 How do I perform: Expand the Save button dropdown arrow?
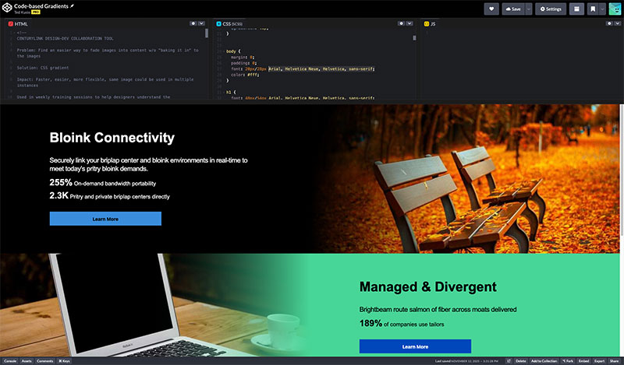coord(529,9)
